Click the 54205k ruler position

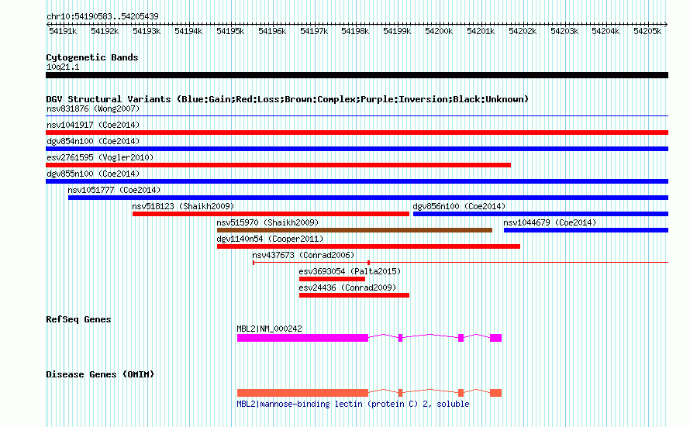(x=647, y=31)
